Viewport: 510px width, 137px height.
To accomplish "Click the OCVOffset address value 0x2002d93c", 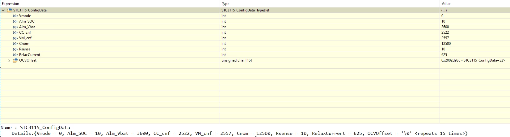I will coord(473,60).
